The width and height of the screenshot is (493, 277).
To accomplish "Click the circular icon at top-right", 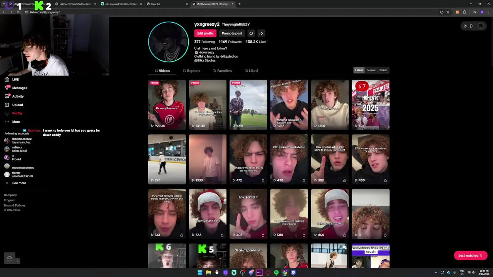I will [x=465, y=26].
